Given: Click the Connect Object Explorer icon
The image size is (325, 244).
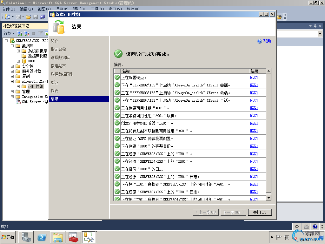Looking at the screenshot, I should [x=20, y=33].
